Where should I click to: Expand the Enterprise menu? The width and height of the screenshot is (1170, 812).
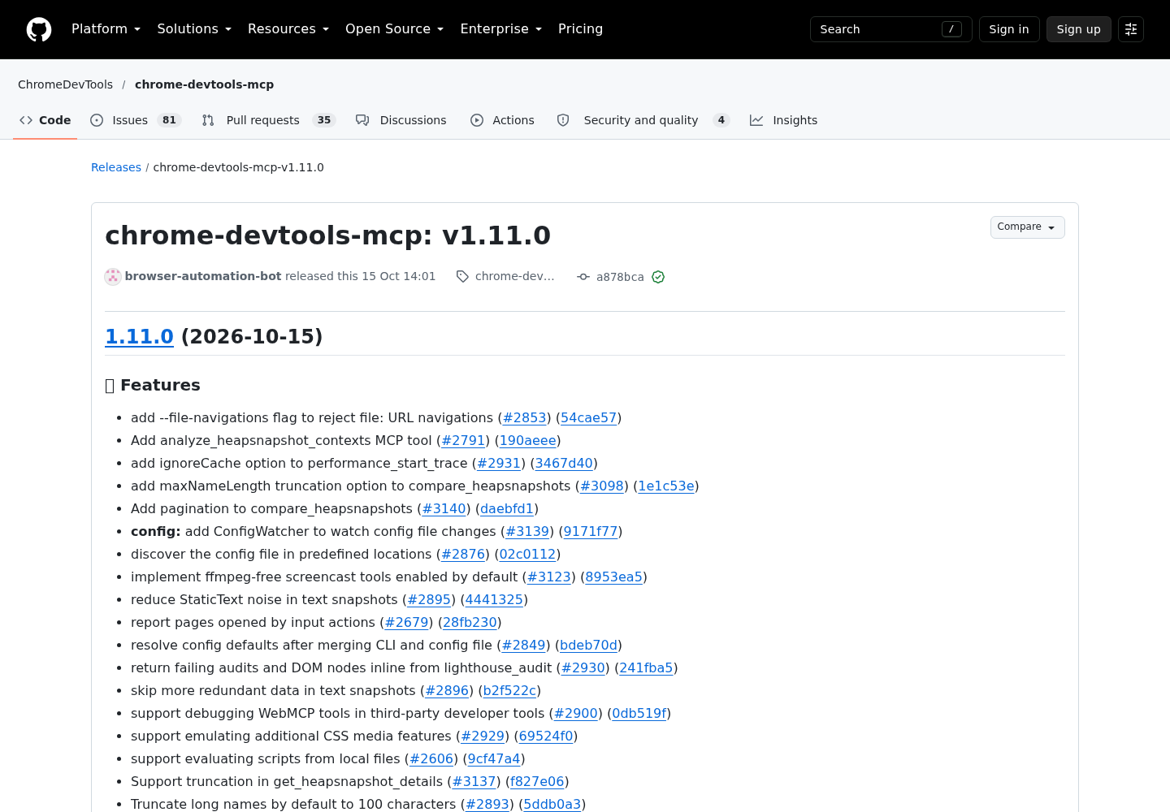(500, 29)
